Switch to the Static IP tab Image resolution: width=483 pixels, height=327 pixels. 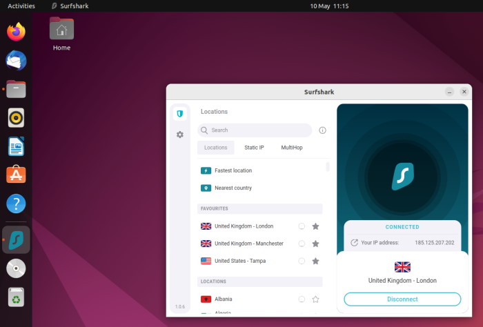(254, 148)
